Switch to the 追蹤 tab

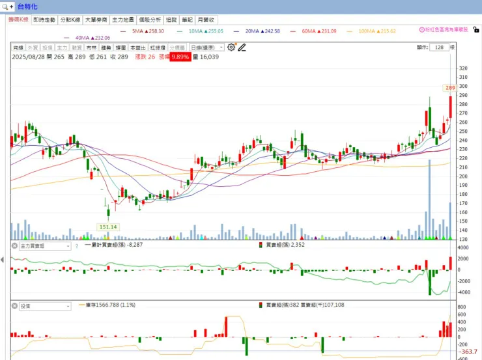pyautogui.click(x=171, y=20)
